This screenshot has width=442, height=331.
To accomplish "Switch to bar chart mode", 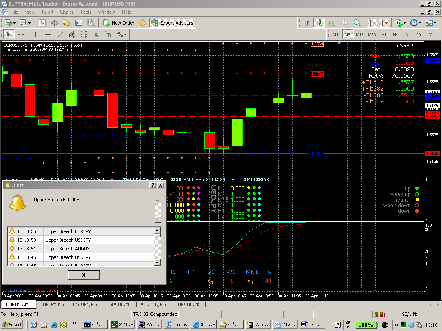I will click(x=307, y=23).
